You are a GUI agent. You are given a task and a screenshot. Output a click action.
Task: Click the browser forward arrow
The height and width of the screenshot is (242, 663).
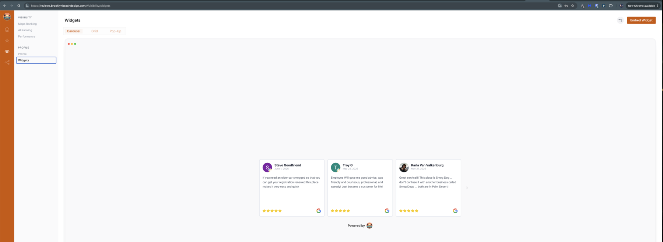11,6
